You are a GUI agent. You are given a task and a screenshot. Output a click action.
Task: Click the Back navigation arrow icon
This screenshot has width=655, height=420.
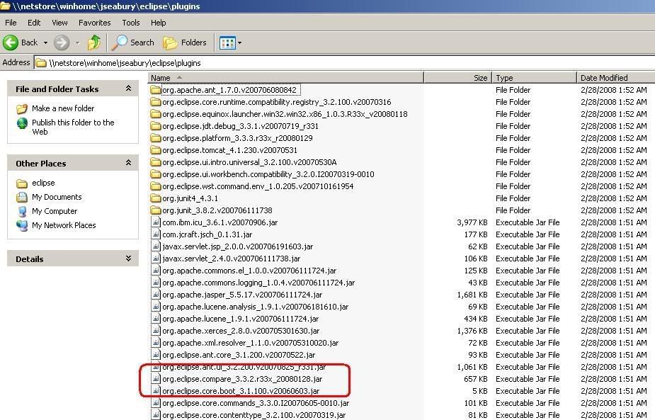[x=11, y=42]
